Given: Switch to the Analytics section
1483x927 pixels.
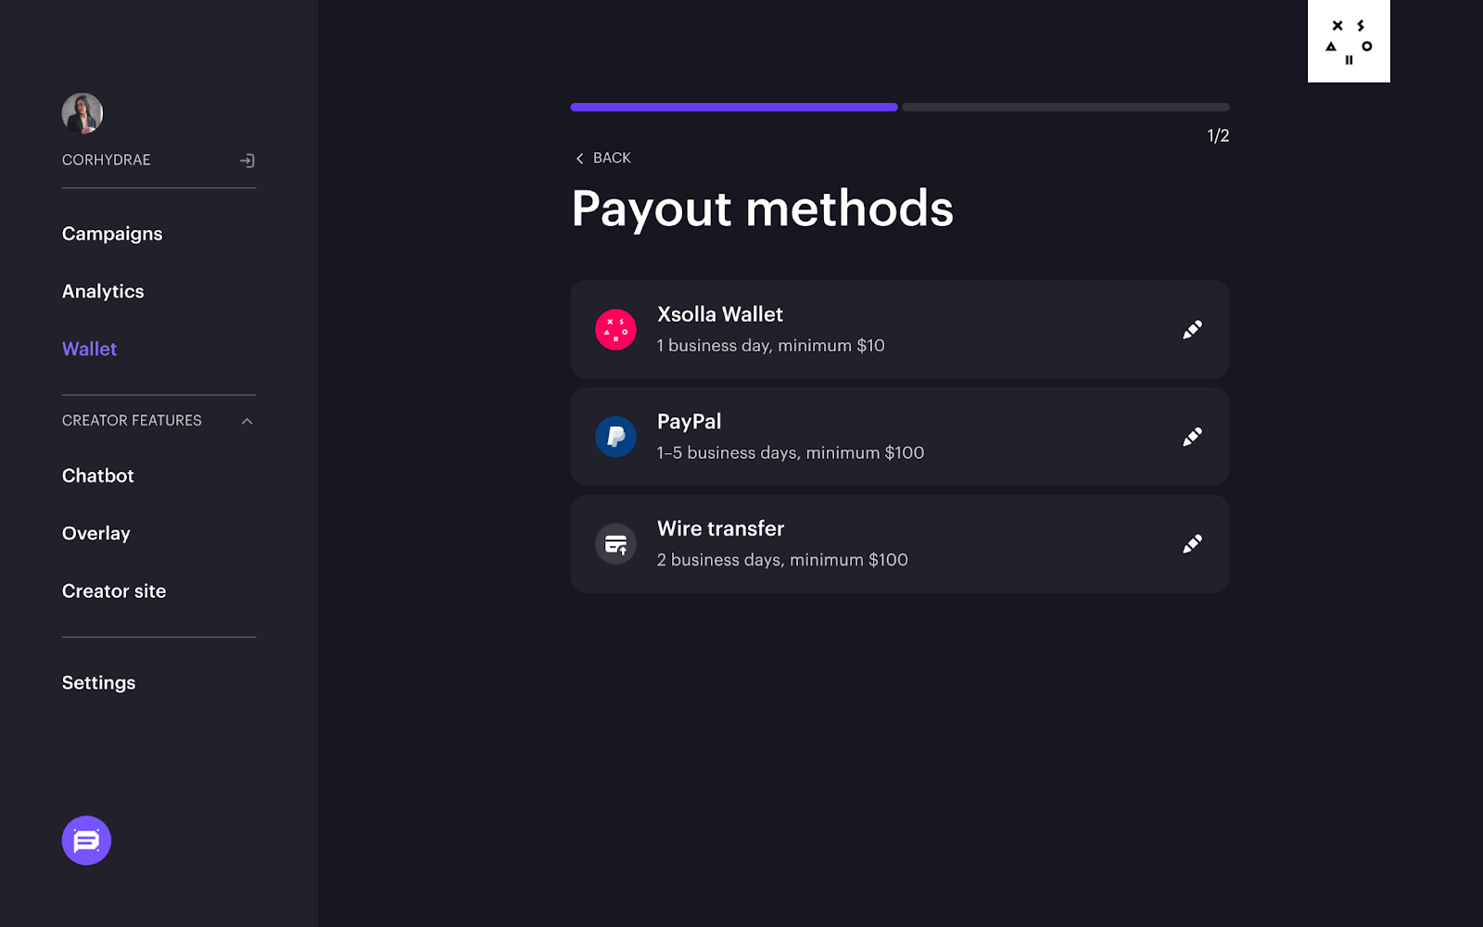Looking at the screenshot, I should (102, 291).
